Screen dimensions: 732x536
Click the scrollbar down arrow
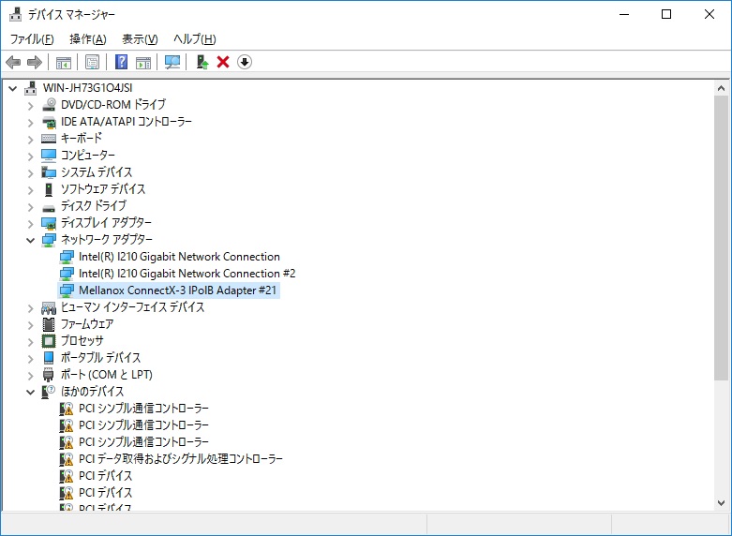721,503
